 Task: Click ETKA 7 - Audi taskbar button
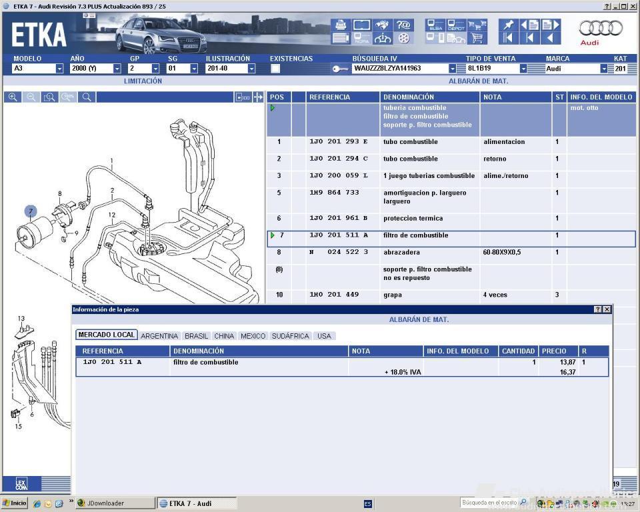197,503
